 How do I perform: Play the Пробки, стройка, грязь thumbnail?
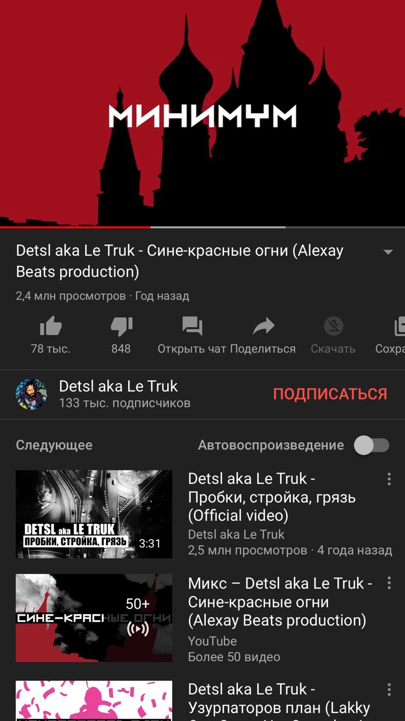click(x=94, y=514)
